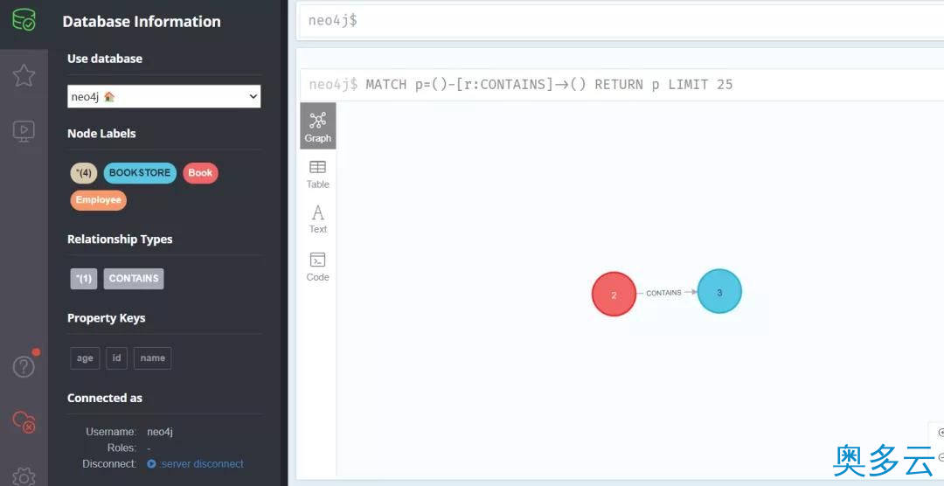944x486 pixels.
Task: Click the Book node label
Action: (200, 173)
